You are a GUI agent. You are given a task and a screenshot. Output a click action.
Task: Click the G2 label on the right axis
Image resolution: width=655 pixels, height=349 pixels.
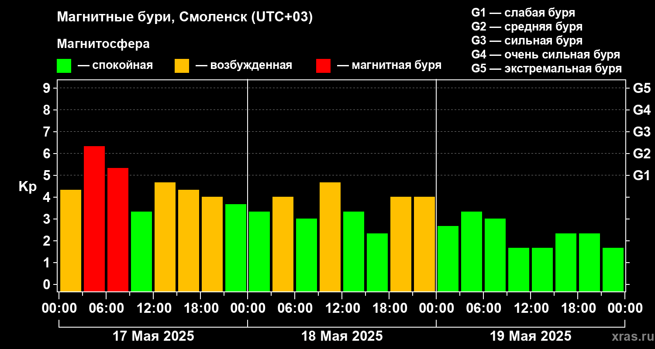[642, 154]
